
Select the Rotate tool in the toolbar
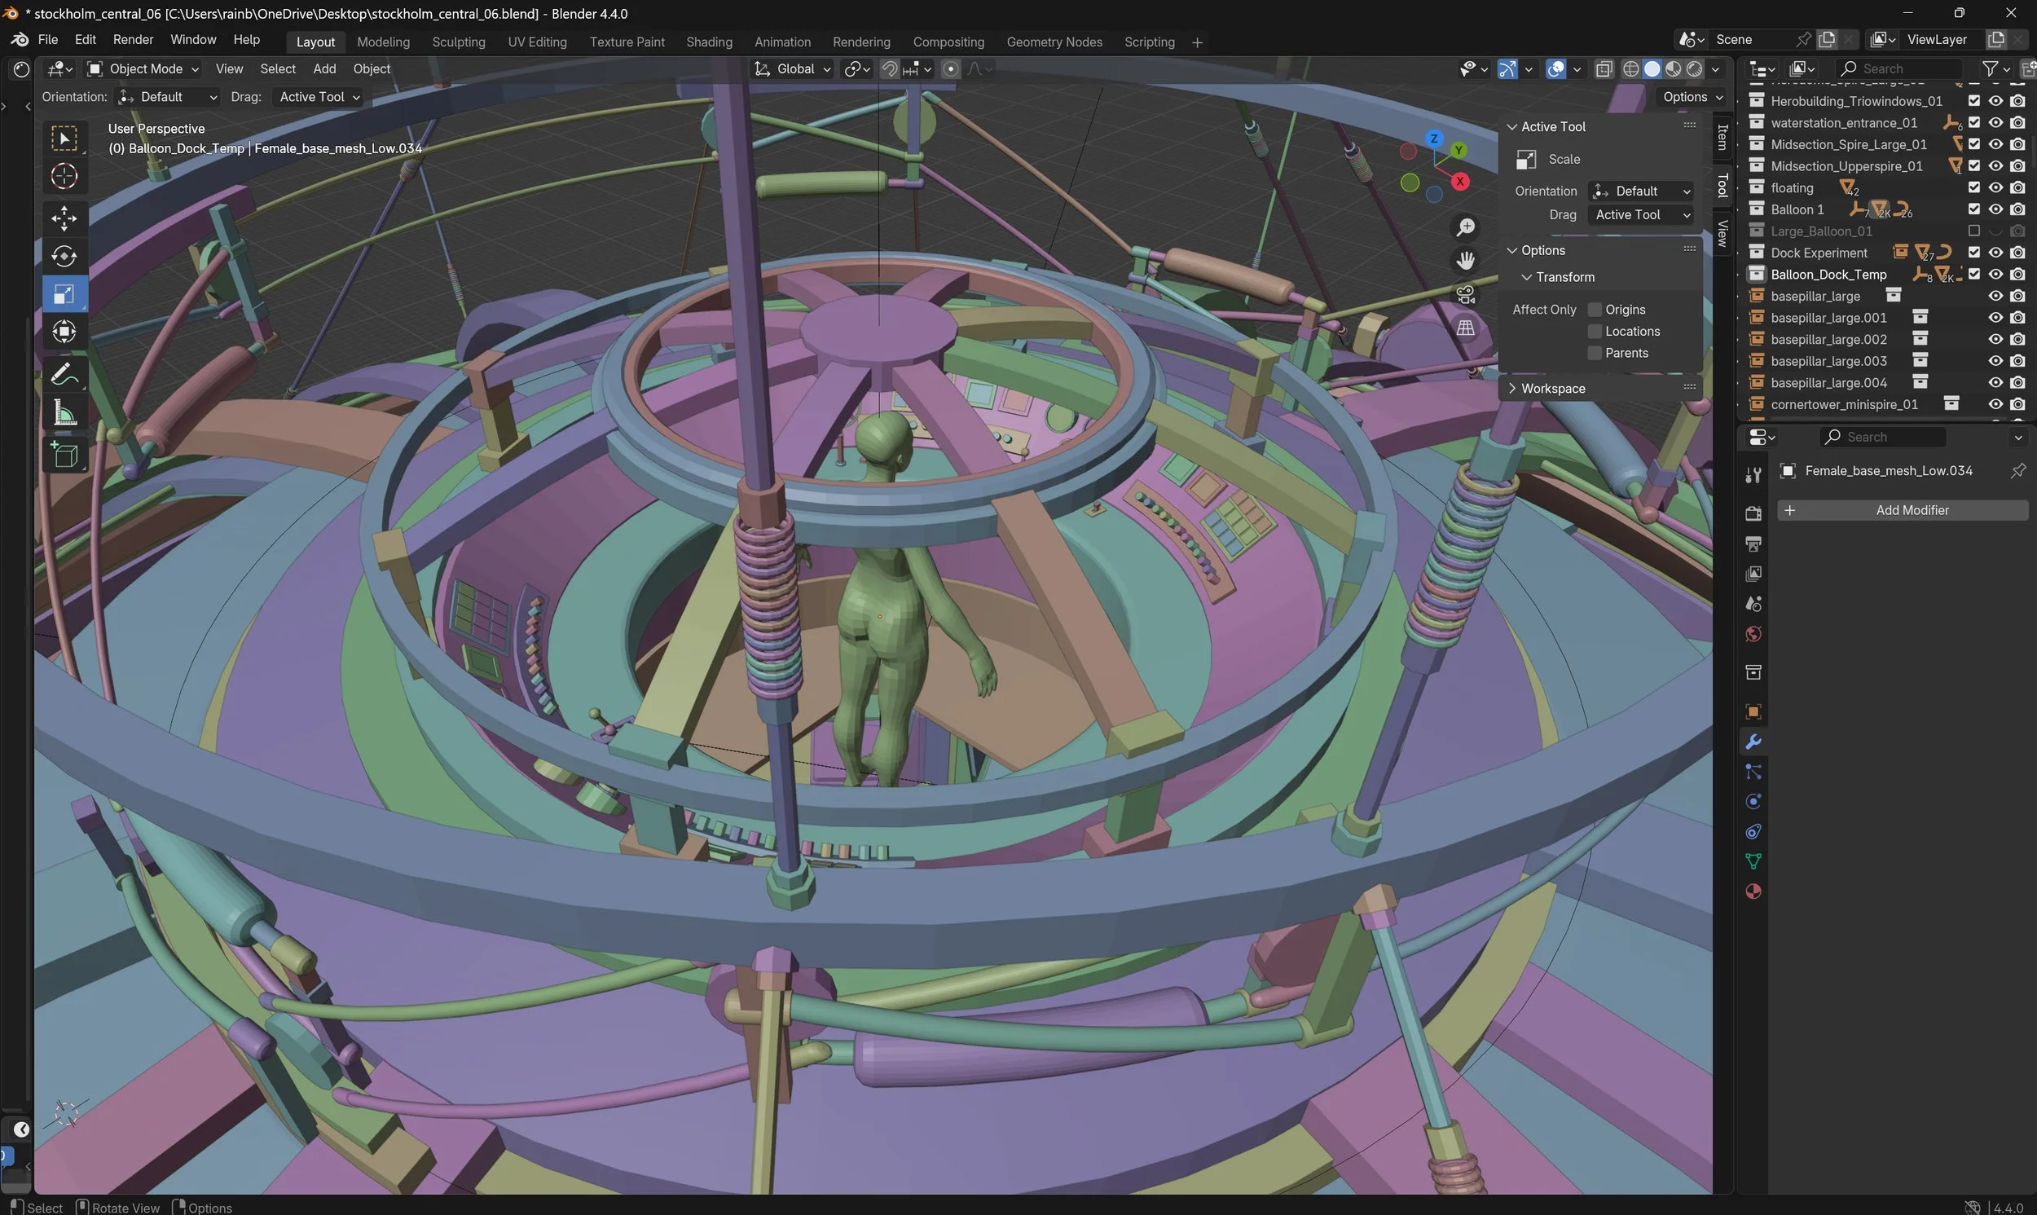tap(64, 255)
